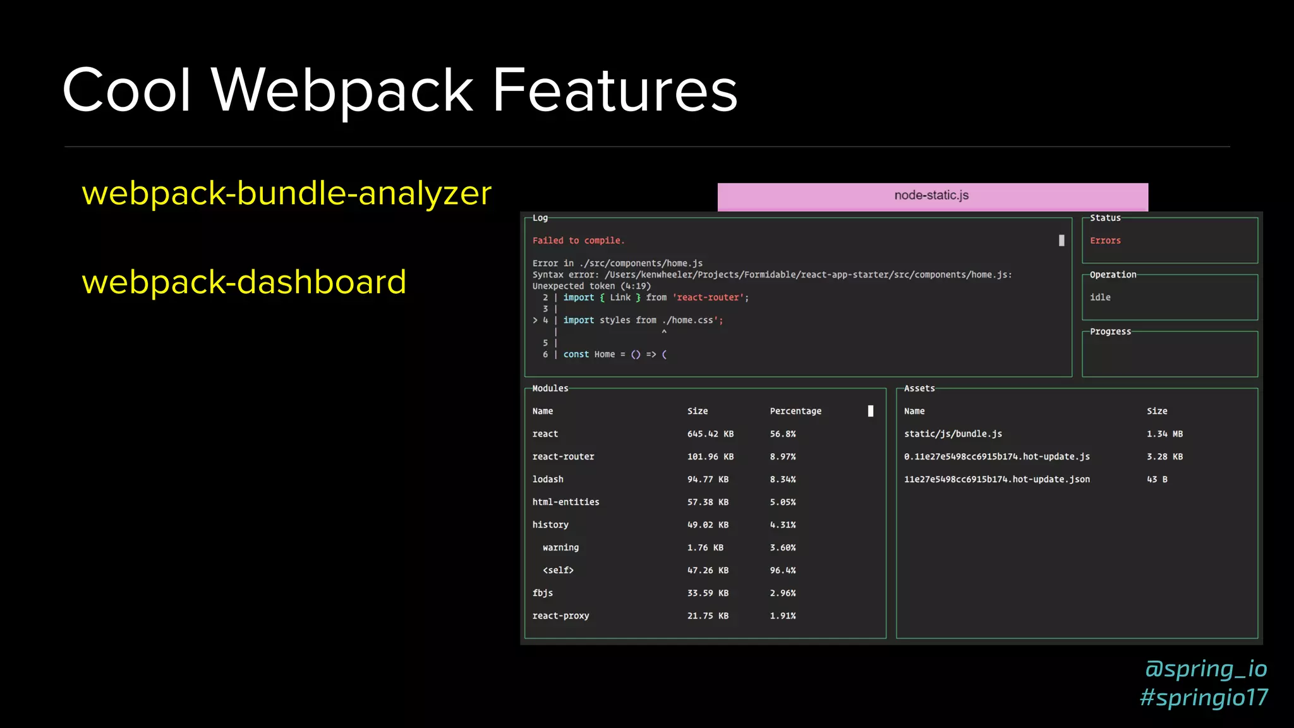
Task: Click the node-static.js pink title bar
Action: coord(933,197)
